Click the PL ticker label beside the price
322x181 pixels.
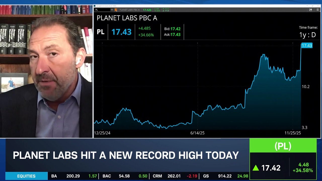101,32
